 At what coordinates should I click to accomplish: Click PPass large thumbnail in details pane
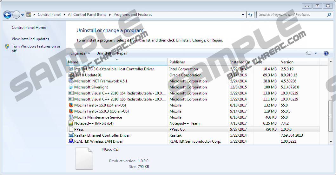click(84, 159)
